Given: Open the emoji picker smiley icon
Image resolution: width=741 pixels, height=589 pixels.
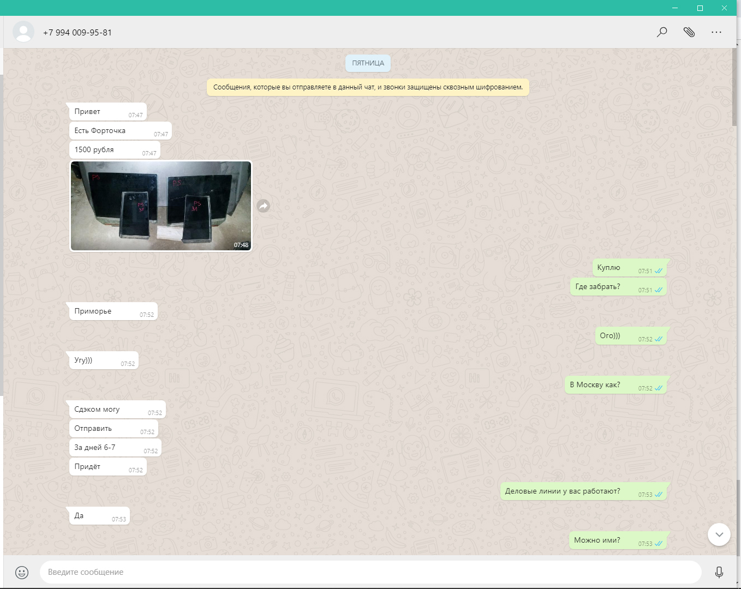Looking at the screenshot, I should pyautogui.click(x=22, y=572).
